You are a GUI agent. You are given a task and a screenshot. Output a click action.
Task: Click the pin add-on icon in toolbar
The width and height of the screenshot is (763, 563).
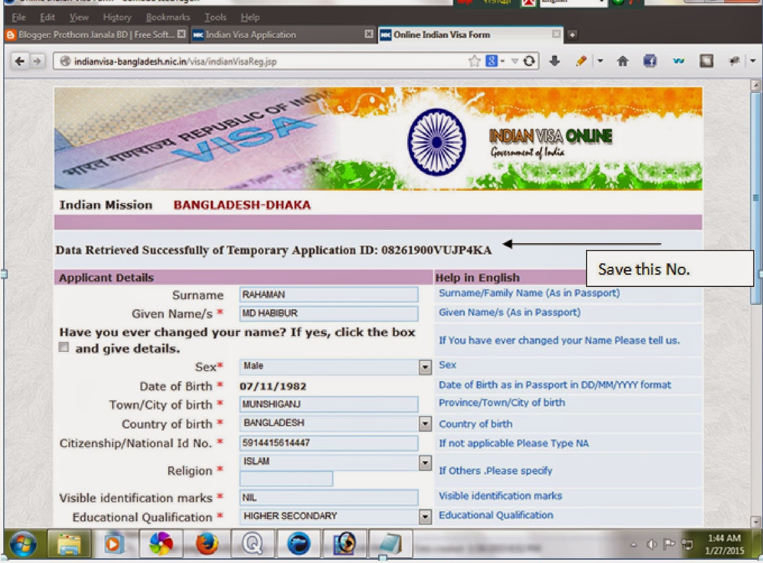click(734, 60)
